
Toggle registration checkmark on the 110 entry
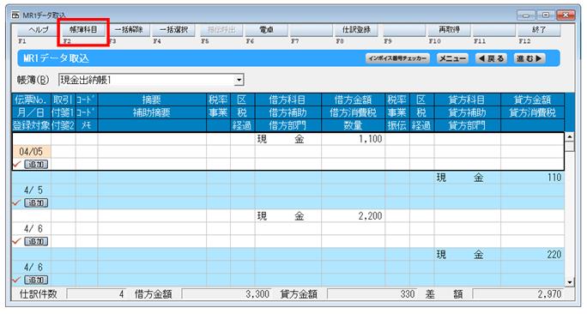pyautogui.click(x=16, y=202)
